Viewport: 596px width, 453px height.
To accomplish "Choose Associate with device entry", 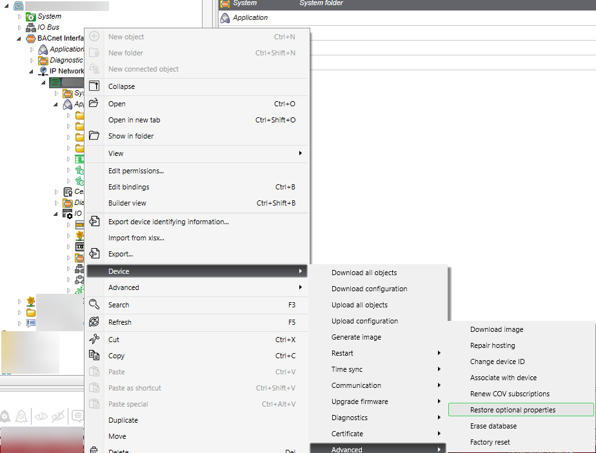I will click(521, 378).
